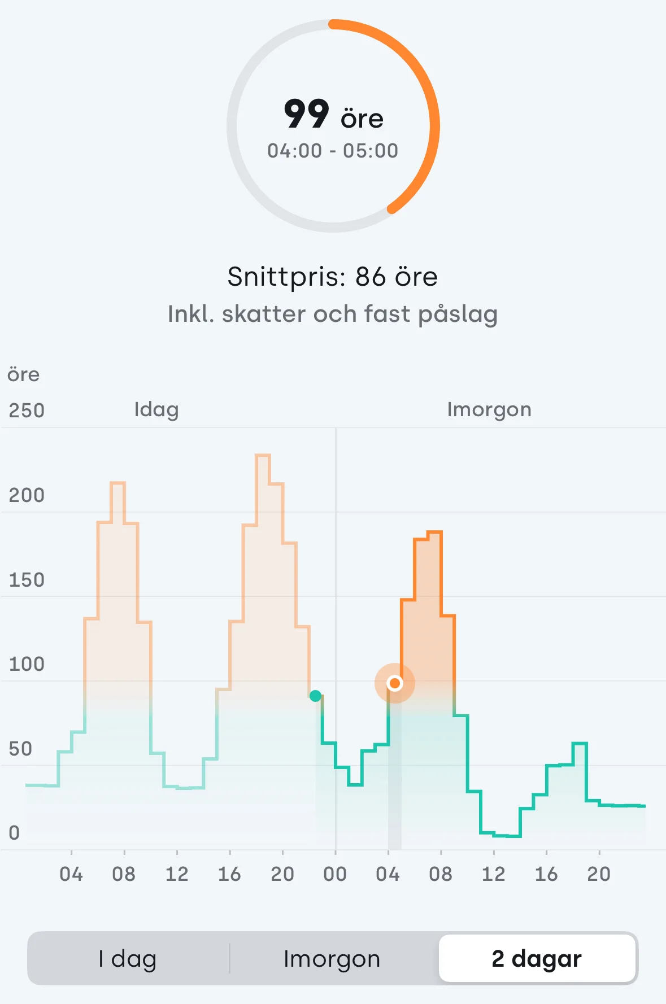This screenshot has height=1004, width=666.
Task: Switch to the "I dag" tab
Action: (x=127, y=959)
